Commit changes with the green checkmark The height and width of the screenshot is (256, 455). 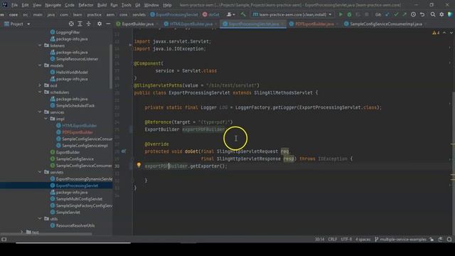click(x=396, y=14)
